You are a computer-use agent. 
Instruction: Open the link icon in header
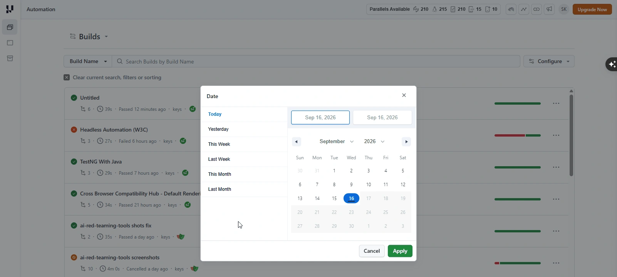click(x=537, y=9)
